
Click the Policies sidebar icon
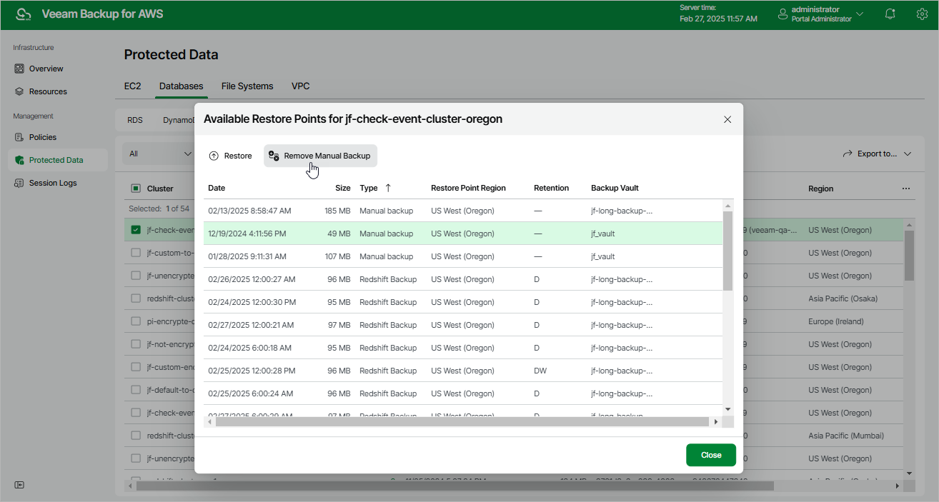pos(19,137)
